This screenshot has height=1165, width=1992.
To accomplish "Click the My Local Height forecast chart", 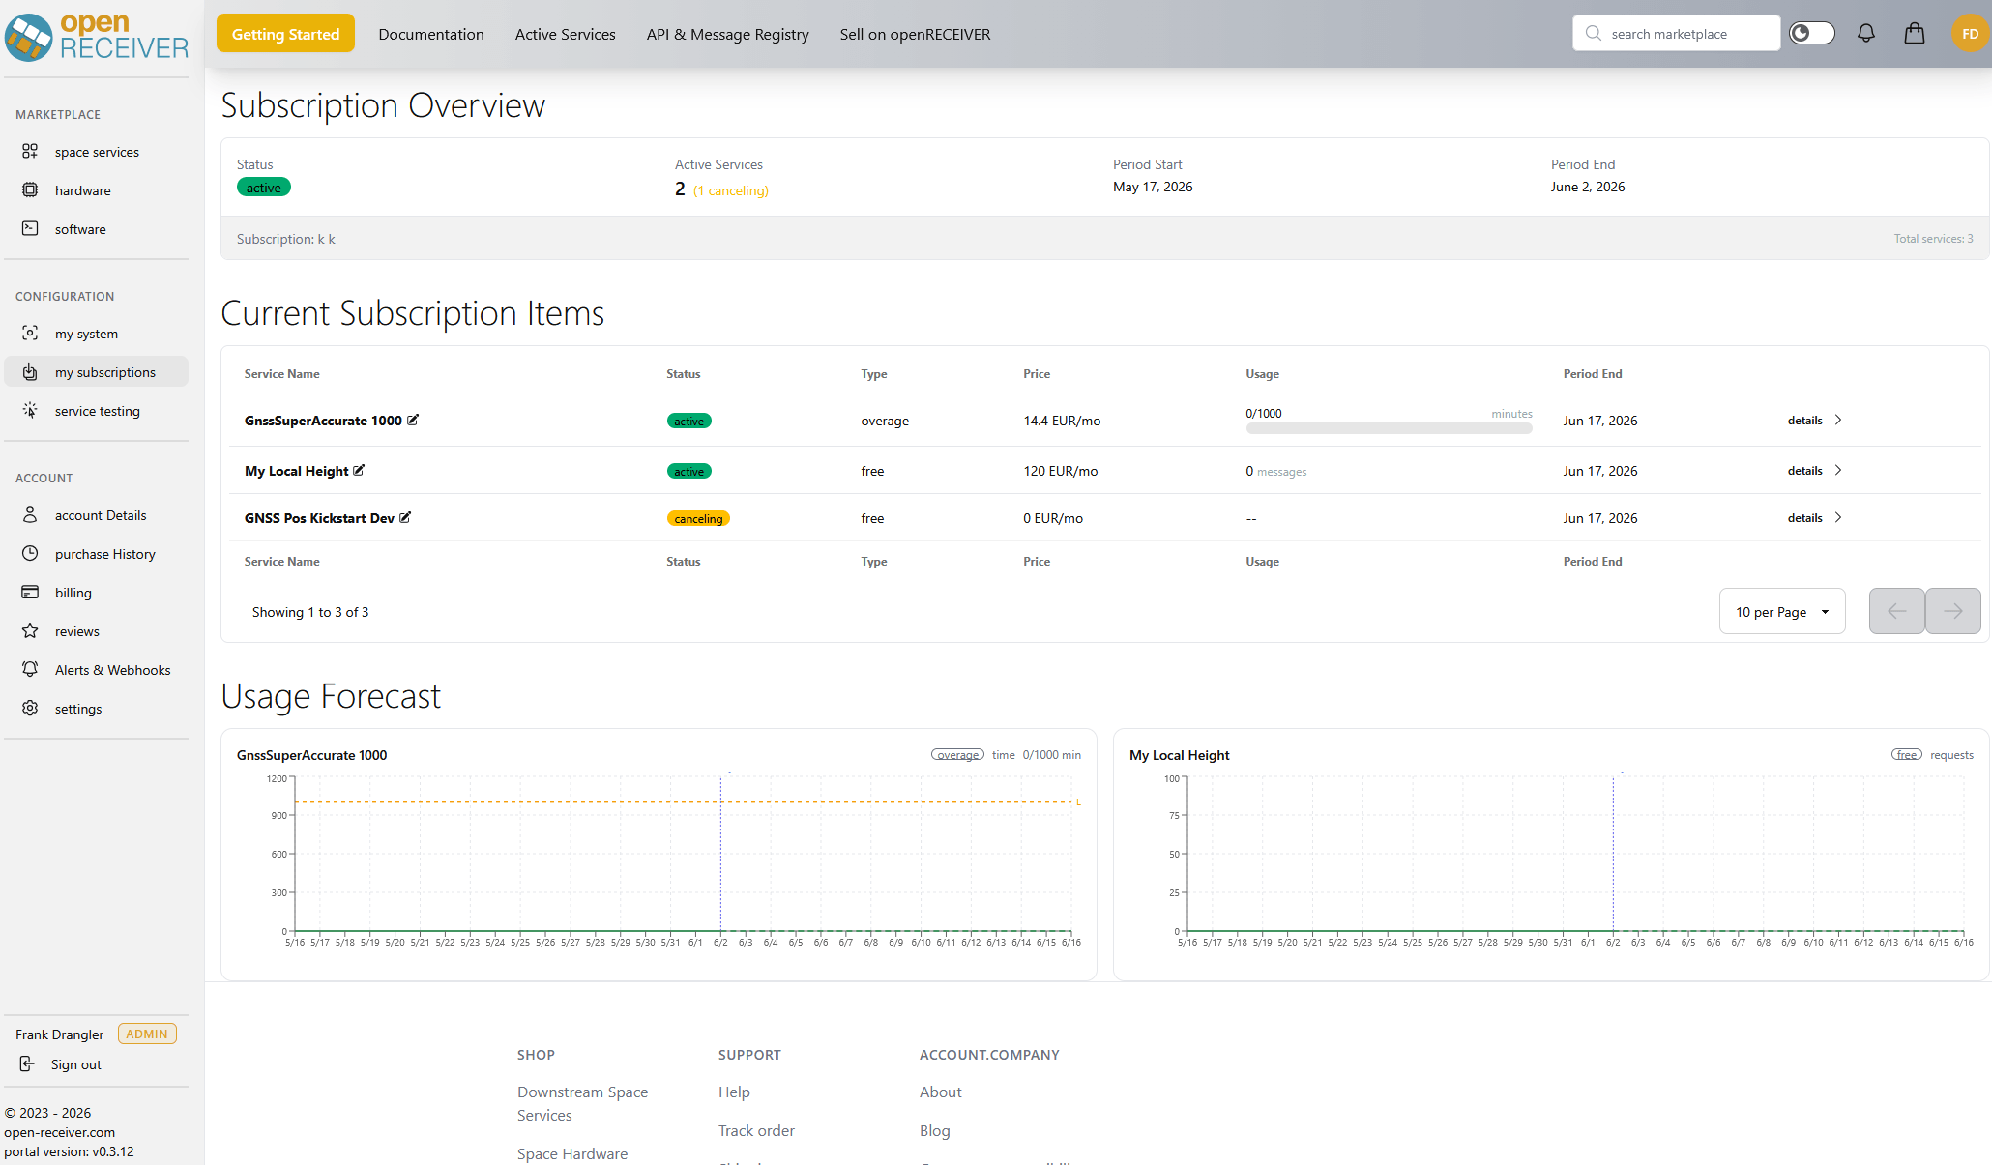I will click(x=1575, y=855).
